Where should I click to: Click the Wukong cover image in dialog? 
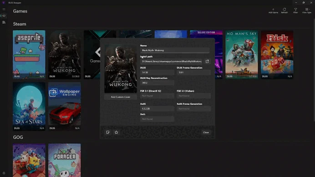click(x=121, y=68)
